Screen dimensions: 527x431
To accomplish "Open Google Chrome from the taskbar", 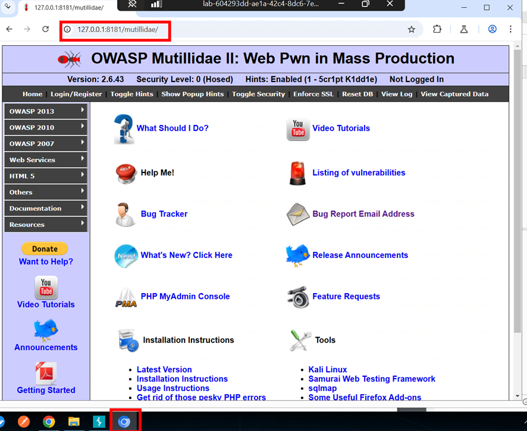I will [x=49, y=421].
